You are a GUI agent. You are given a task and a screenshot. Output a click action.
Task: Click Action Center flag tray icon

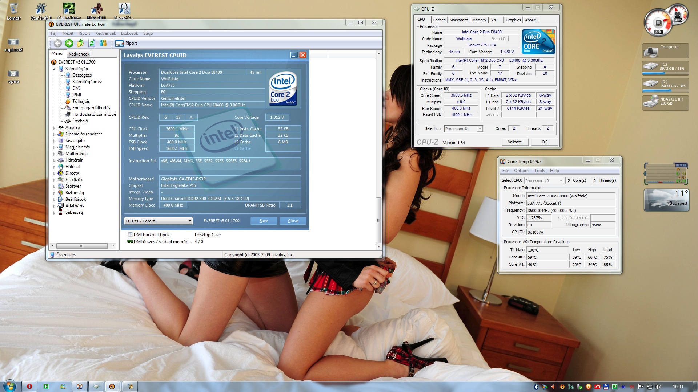[641, 387]
